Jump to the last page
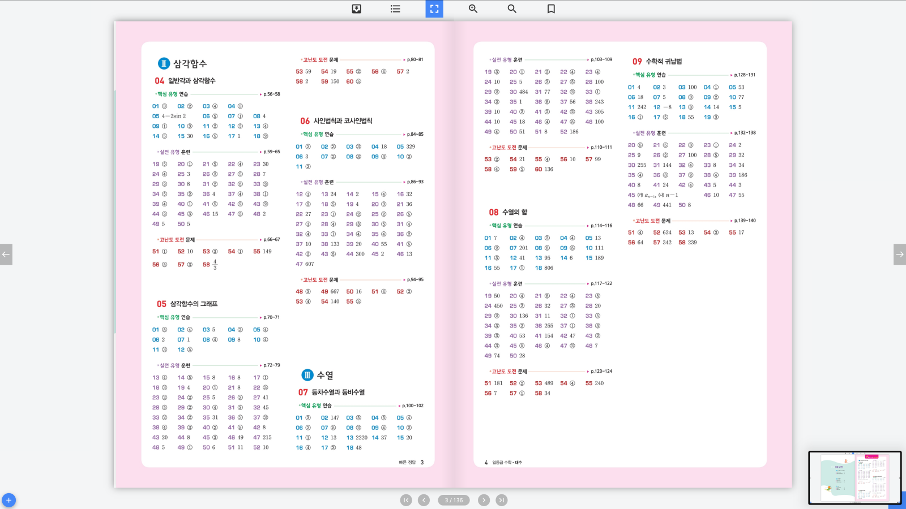The width and height of the screenshot is (906, 509). point(502,500)
